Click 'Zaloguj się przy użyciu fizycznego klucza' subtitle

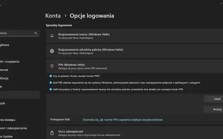click(x=89, y=135)
